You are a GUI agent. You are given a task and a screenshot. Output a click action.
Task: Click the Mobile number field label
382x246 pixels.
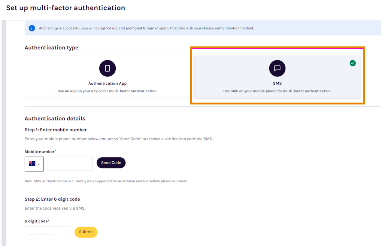pyautogui.click(x=40, y=152)
